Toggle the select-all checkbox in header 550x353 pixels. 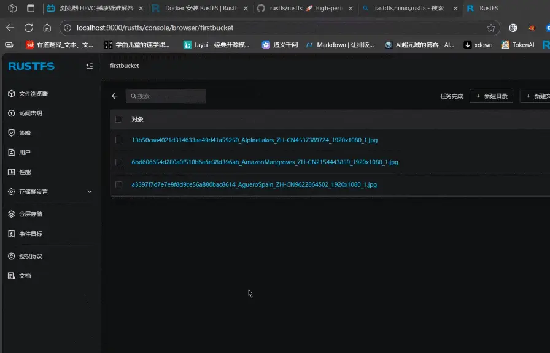pos(119,120)
